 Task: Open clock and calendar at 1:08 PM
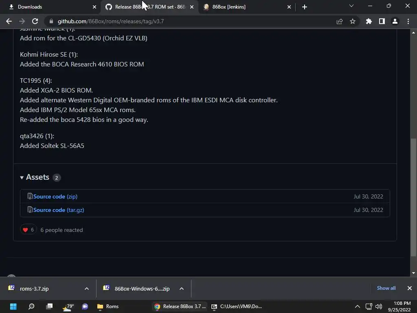[x=400, y=306]
